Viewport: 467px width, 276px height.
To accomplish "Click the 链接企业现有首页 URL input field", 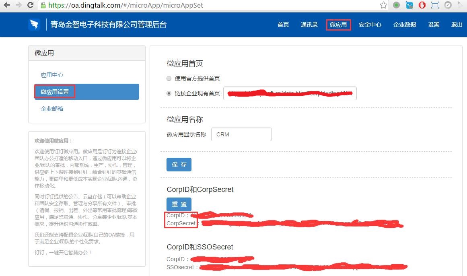I will (290, 93).
